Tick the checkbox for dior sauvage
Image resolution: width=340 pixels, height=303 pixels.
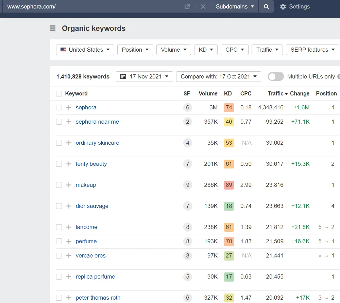pos(59,206)
